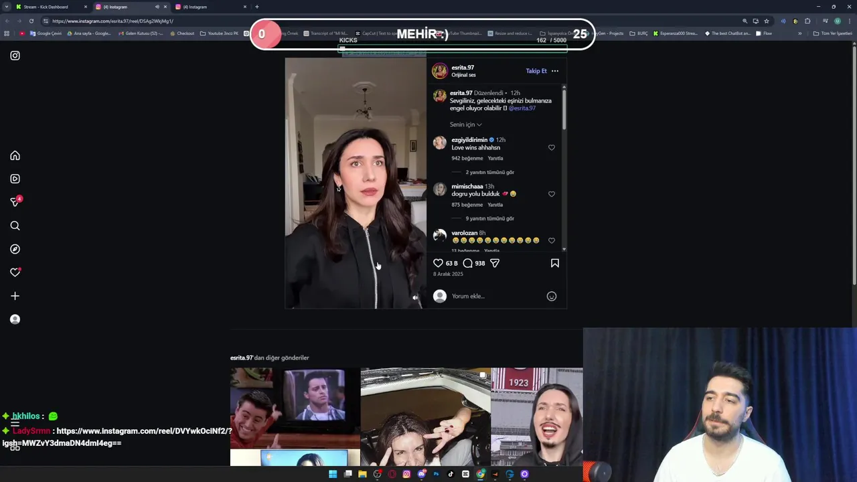The width and height of the screenshot is (857, 482).
Task: Click Yorum ekle comment input field
Action: coord(497,296)
